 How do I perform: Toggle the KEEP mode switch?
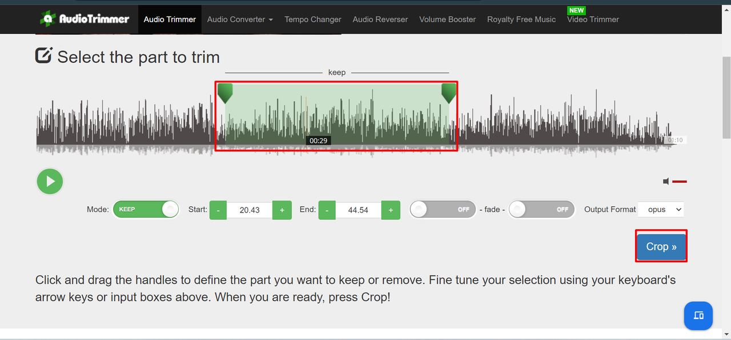pos(146,210)
